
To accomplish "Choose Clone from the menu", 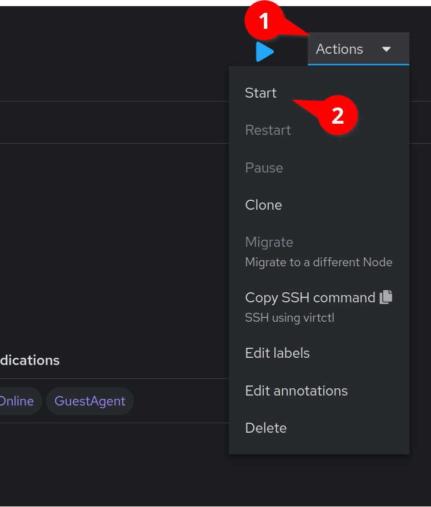I will coord(264,205).
